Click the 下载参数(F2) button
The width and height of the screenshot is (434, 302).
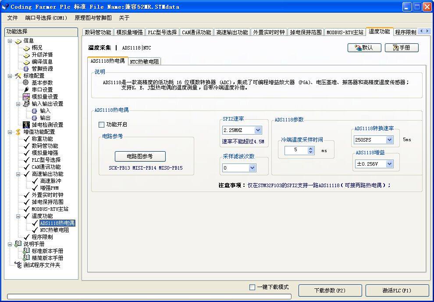330,291
